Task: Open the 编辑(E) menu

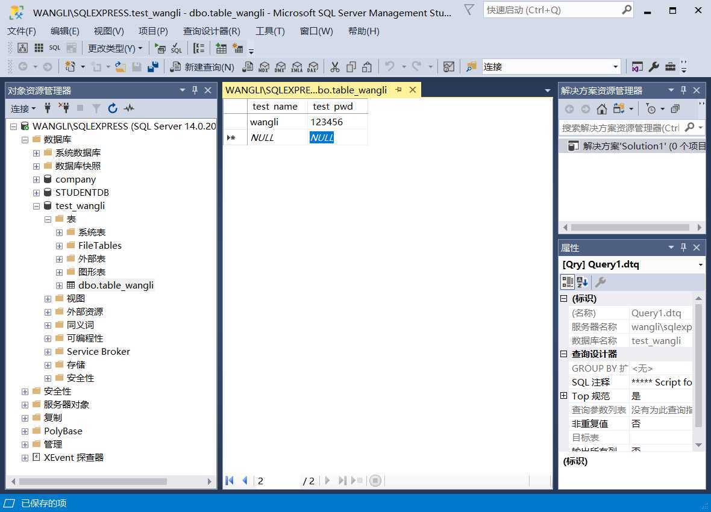Action: 65,31
